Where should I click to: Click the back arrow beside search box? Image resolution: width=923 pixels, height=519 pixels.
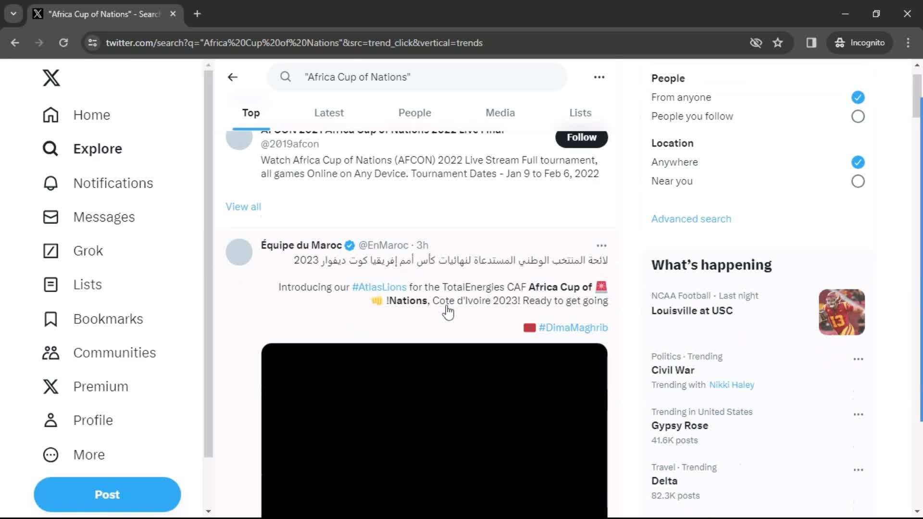point(233,77)
